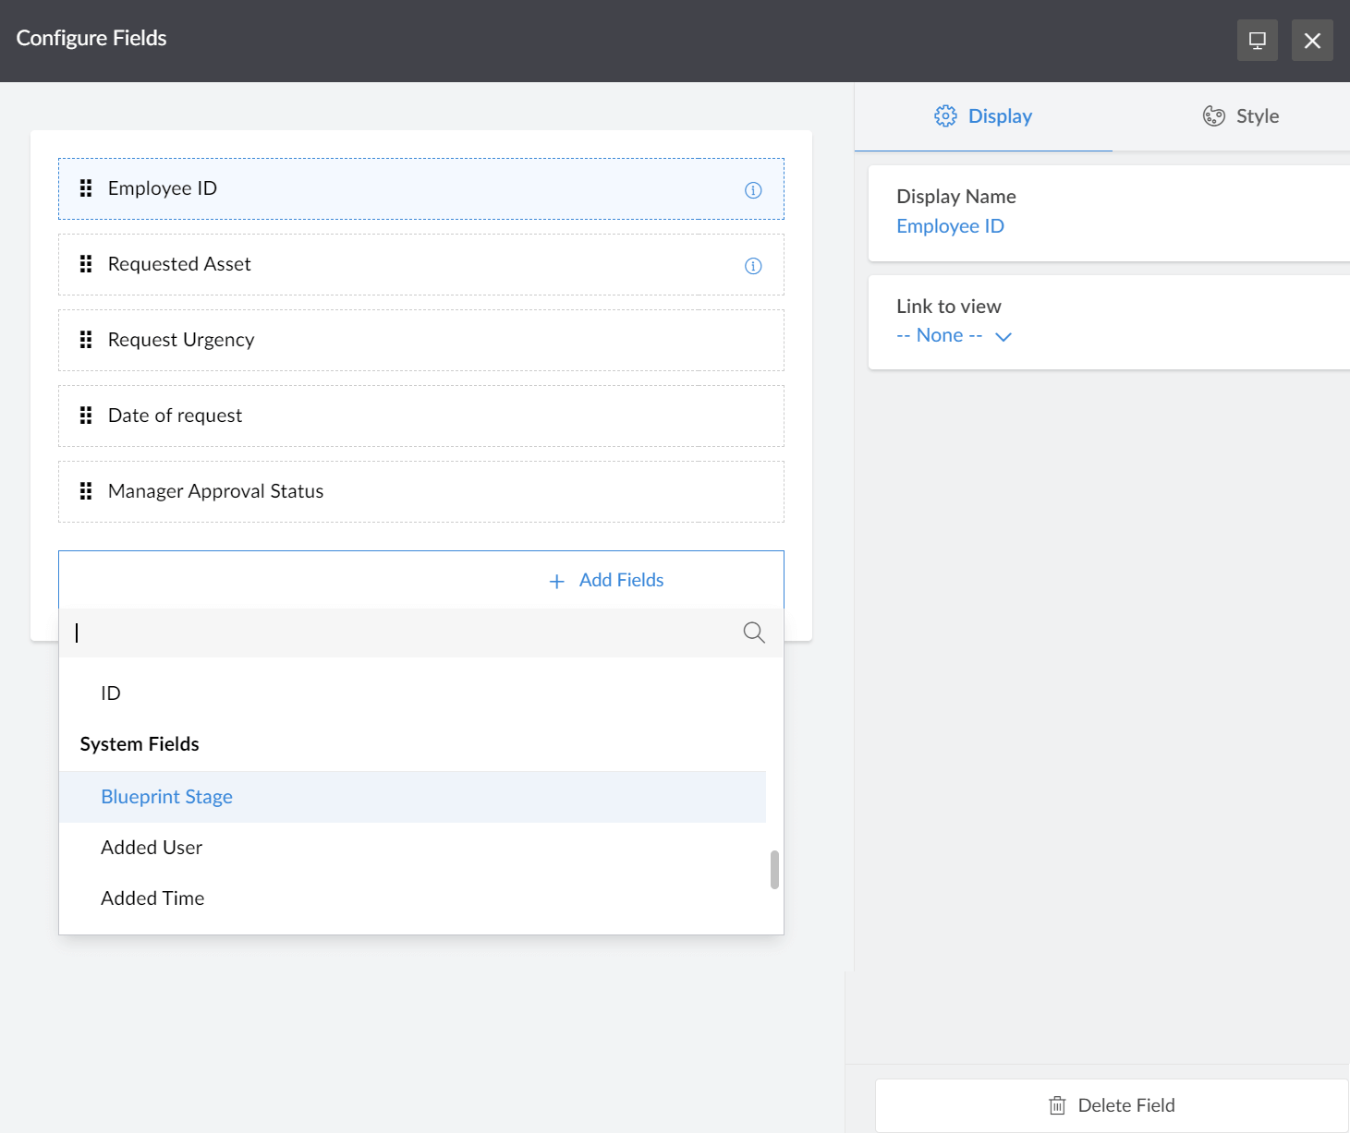
Task: Click the monitor preview icon in the header
Action: coord(1257,40)
